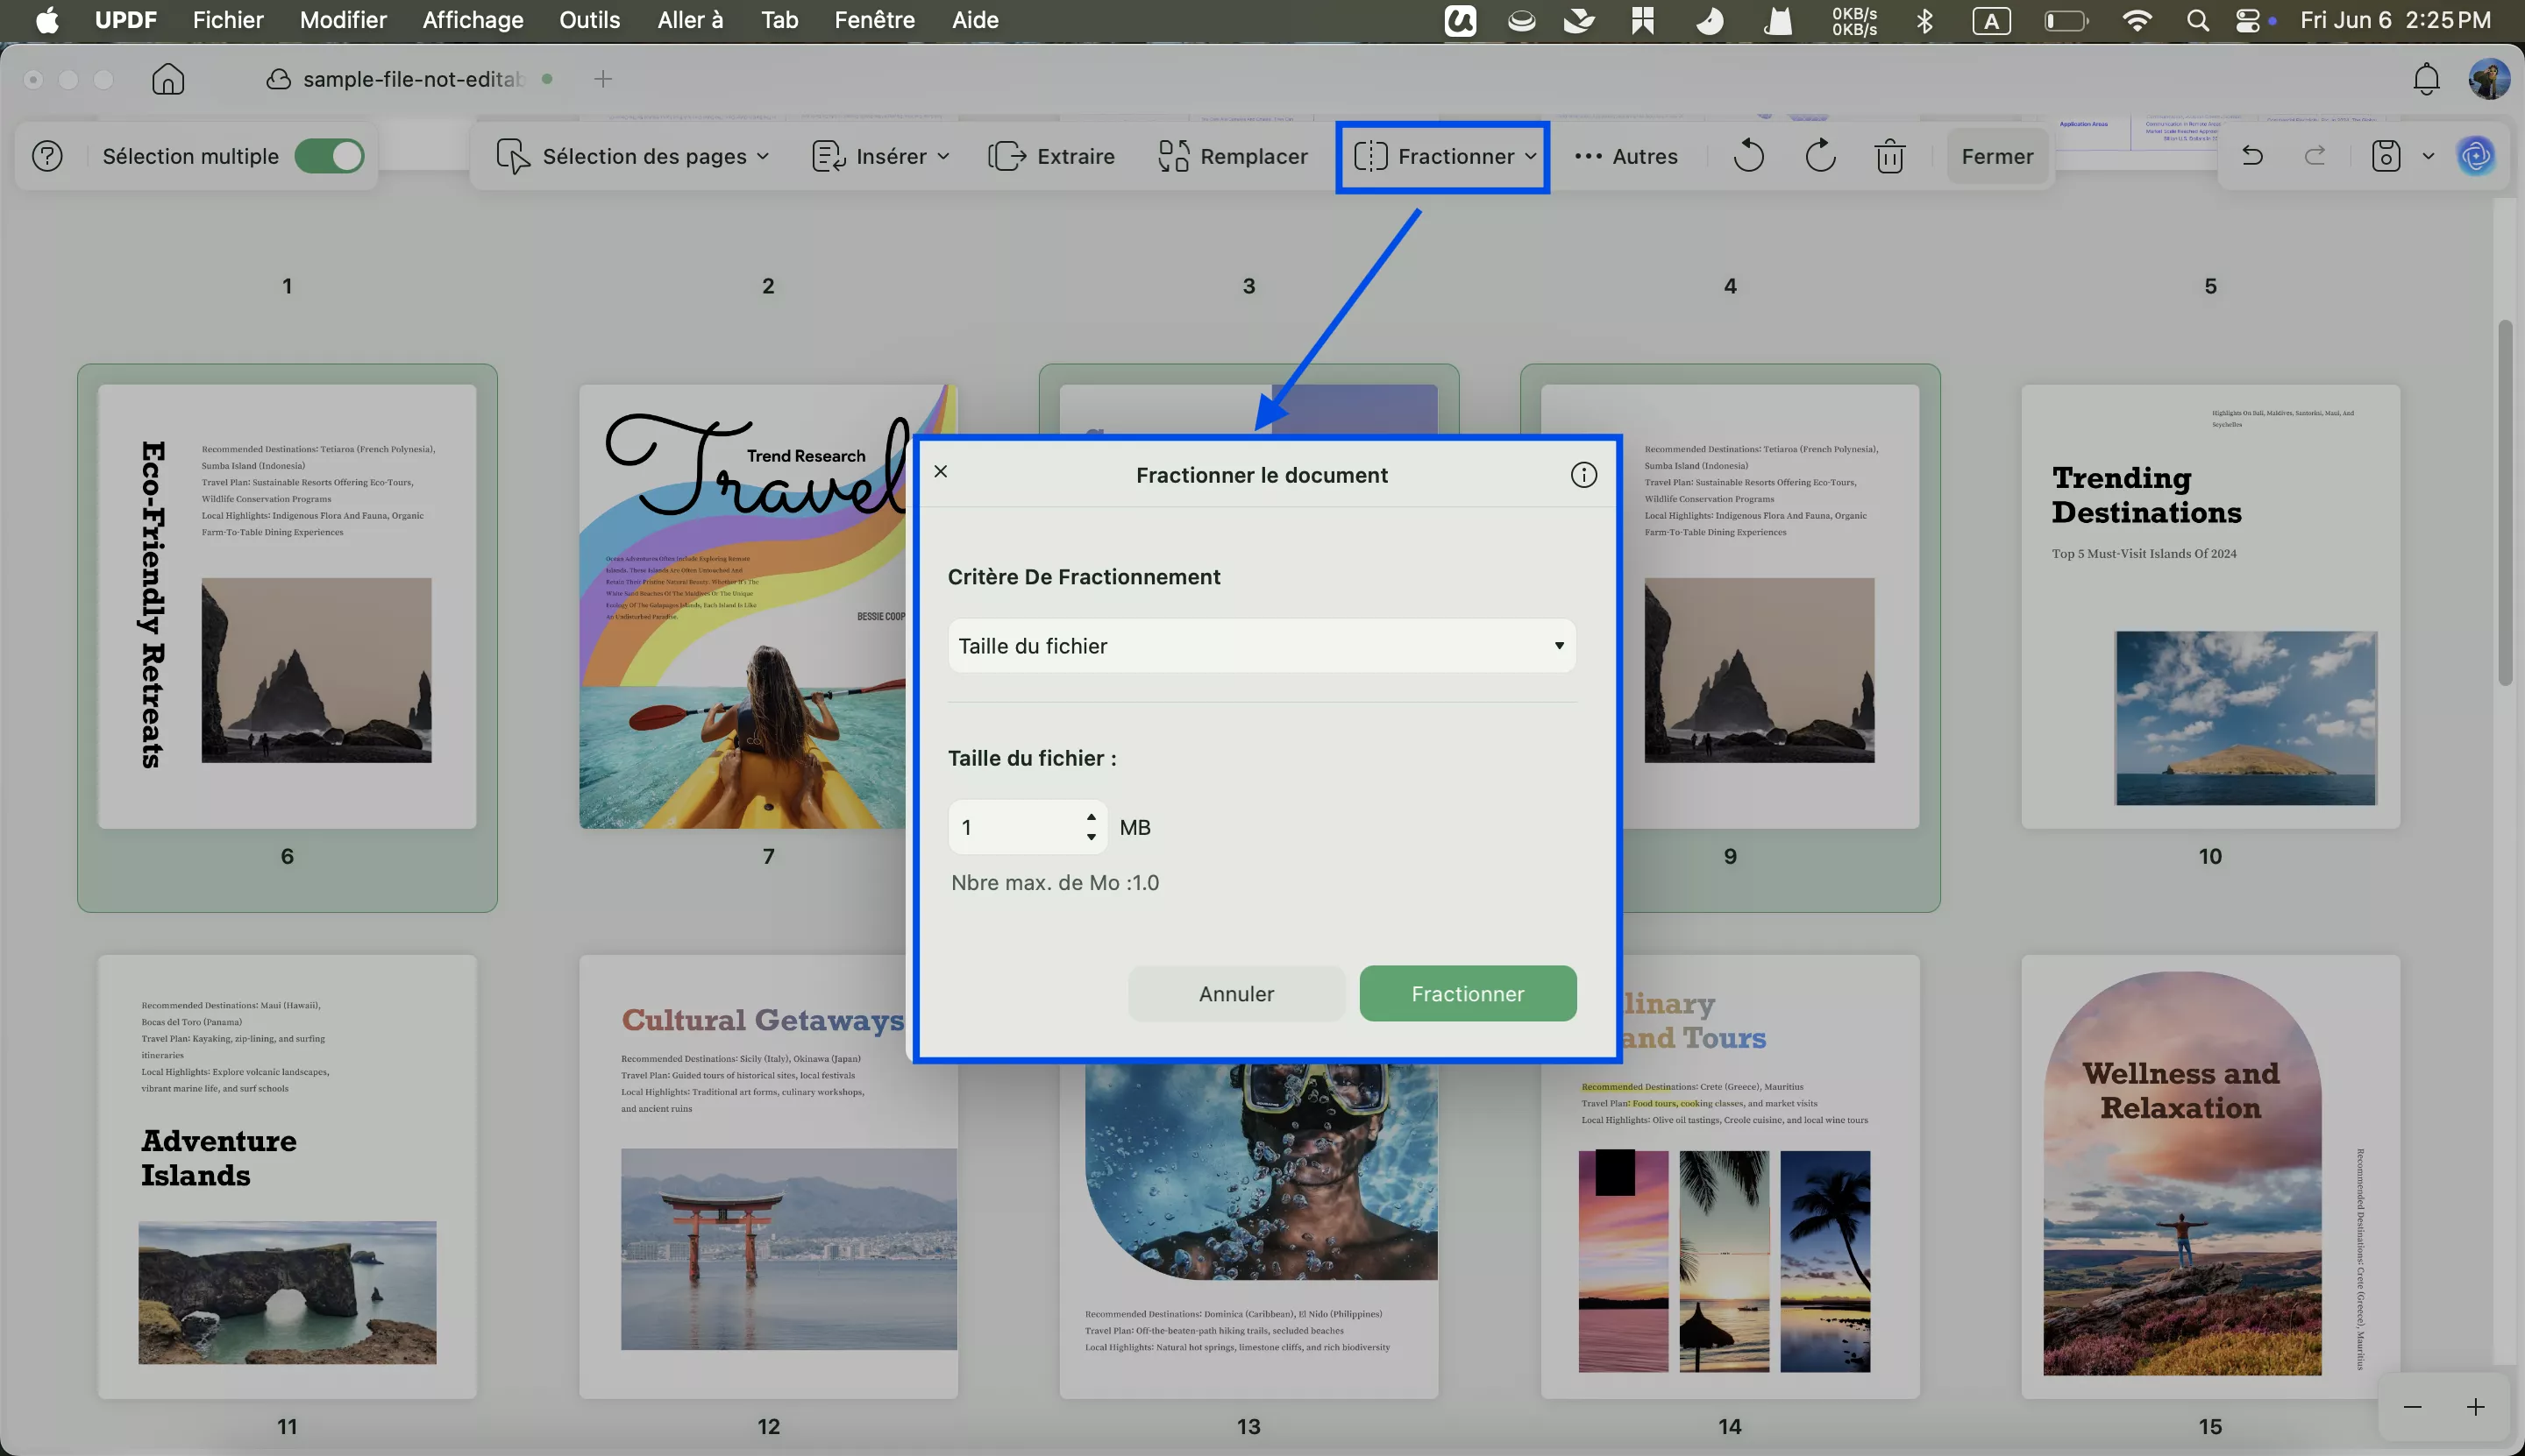Click the trash delete icon
This screenshot has height=1456, width=2525.
1889,156
